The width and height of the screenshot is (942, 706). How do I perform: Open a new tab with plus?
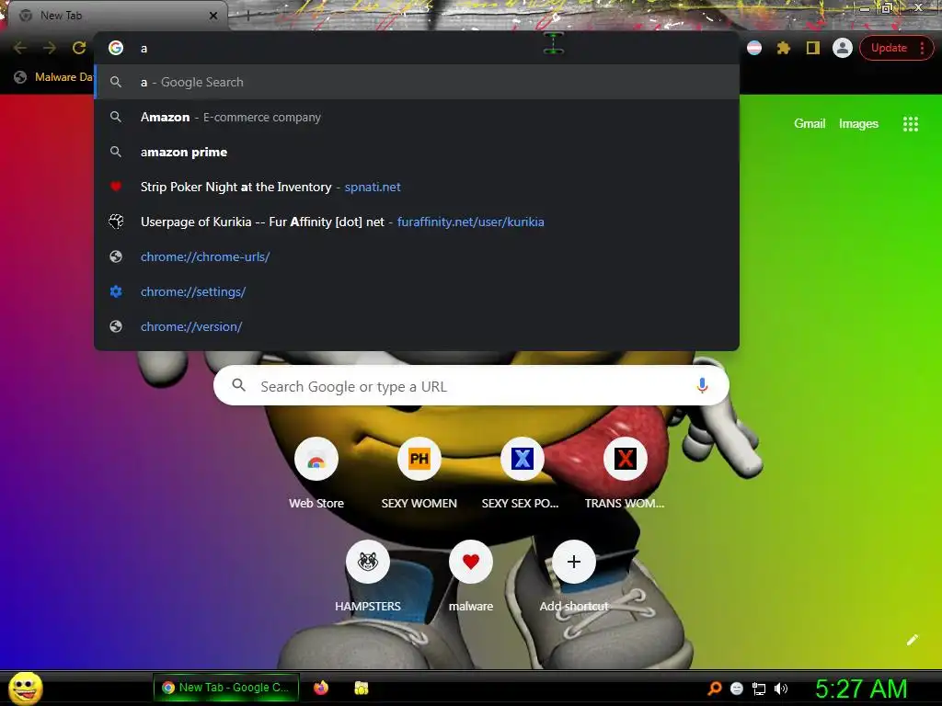[247, 16]
